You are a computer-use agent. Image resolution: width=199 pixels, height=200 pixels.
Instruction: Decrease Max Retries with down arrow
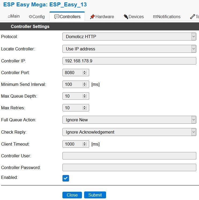(85, 109)
